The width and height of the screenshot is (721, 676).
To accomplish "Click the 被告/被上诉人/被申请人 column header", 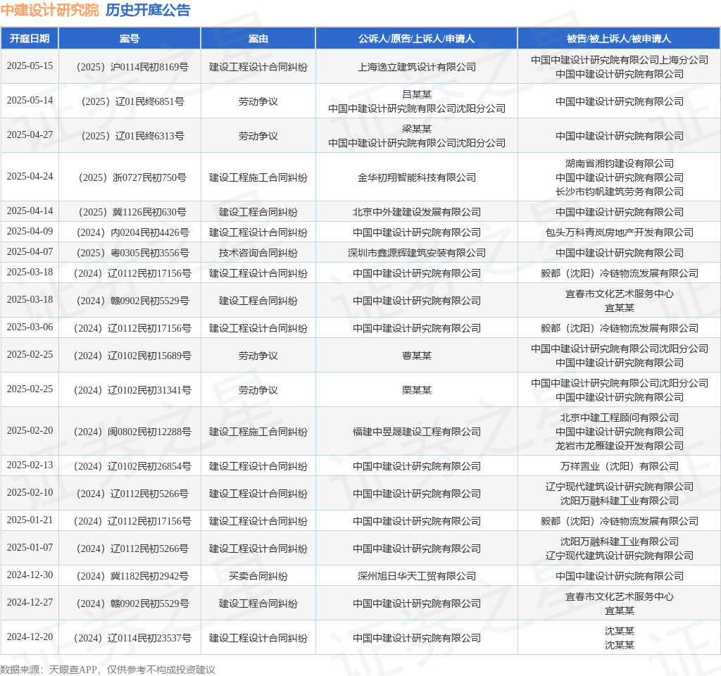I will [619, 39].
